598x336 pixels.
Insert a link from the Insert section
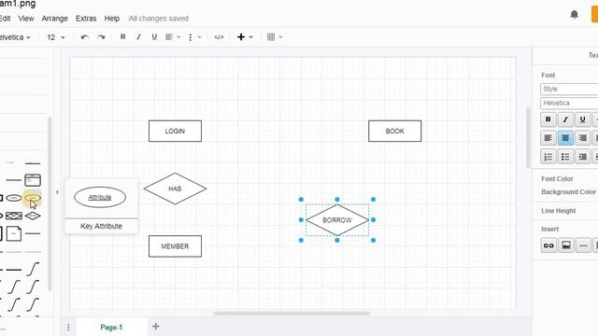tap(548, 245)
